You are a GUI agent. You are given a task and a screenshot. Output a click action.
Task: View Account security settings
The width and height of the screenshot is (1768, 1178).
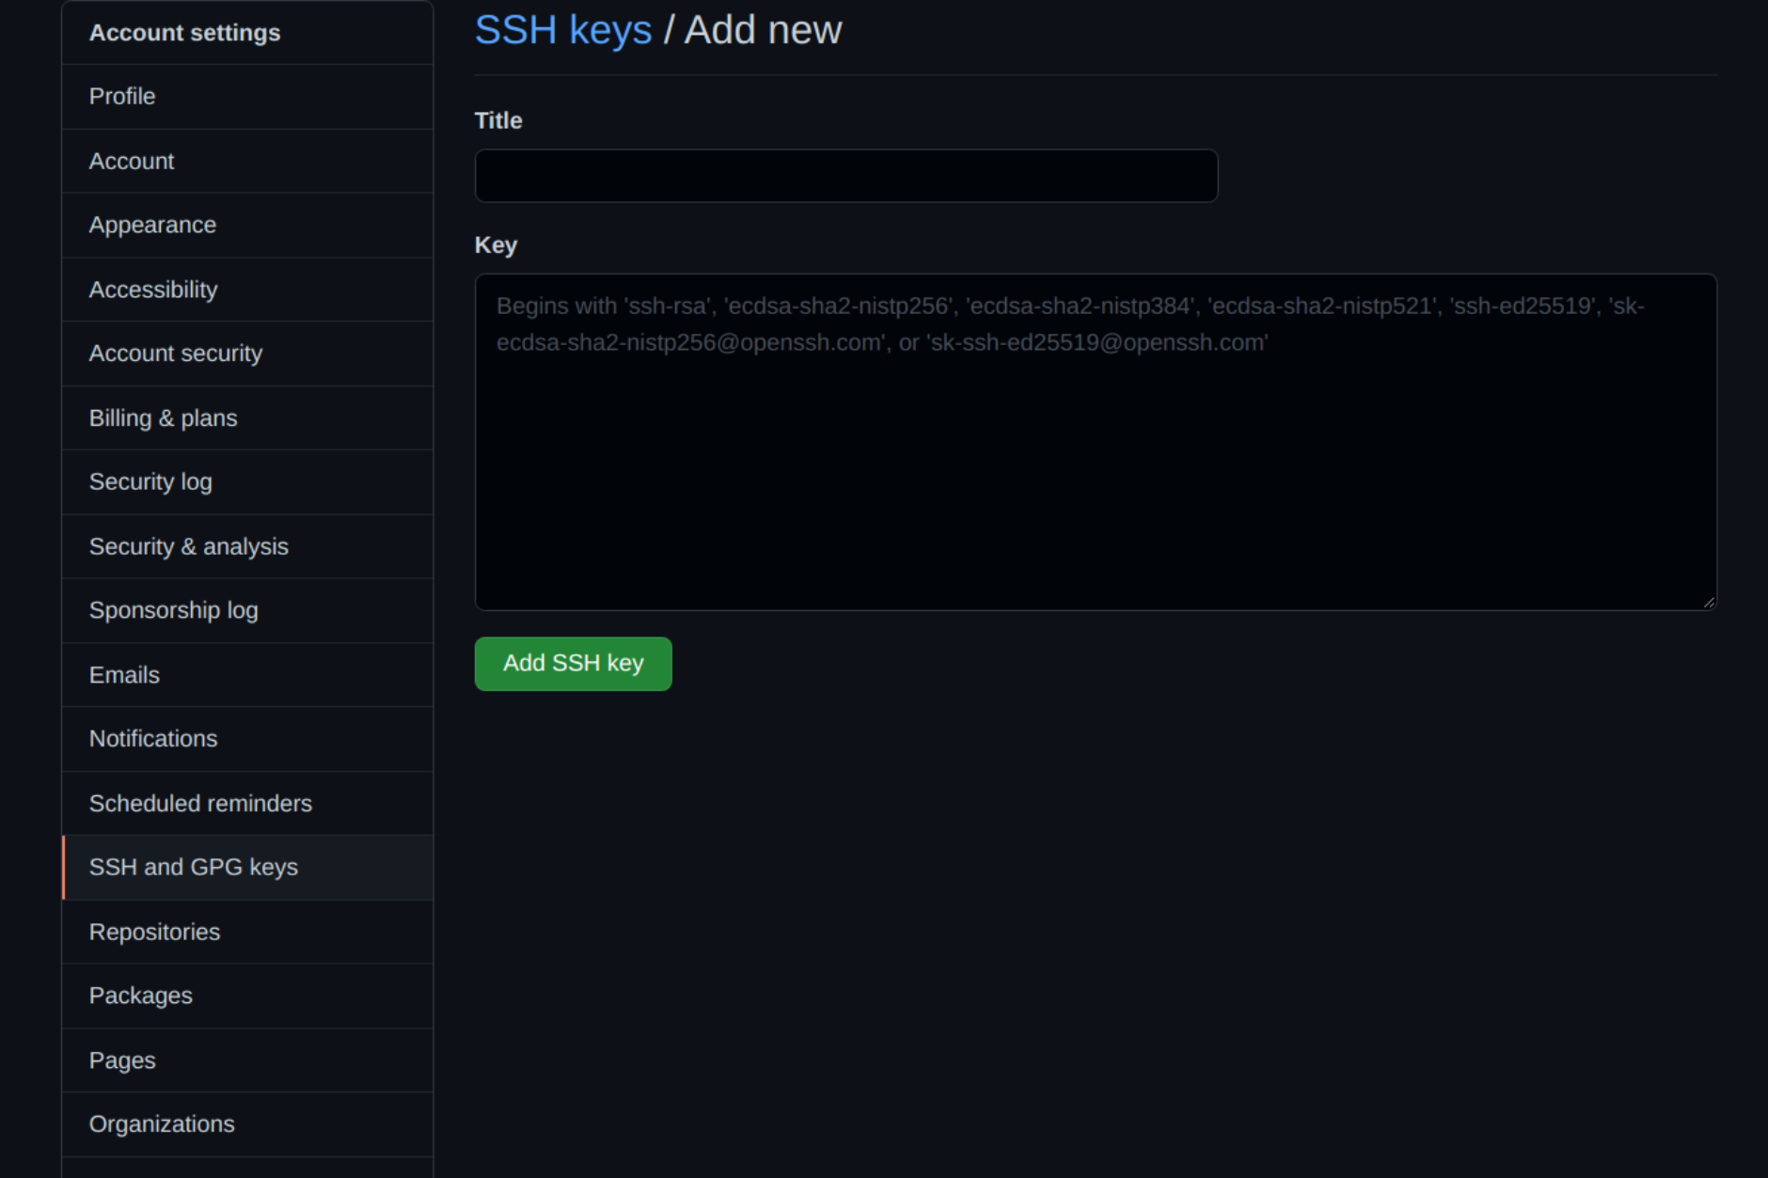(x=176, y=353)
